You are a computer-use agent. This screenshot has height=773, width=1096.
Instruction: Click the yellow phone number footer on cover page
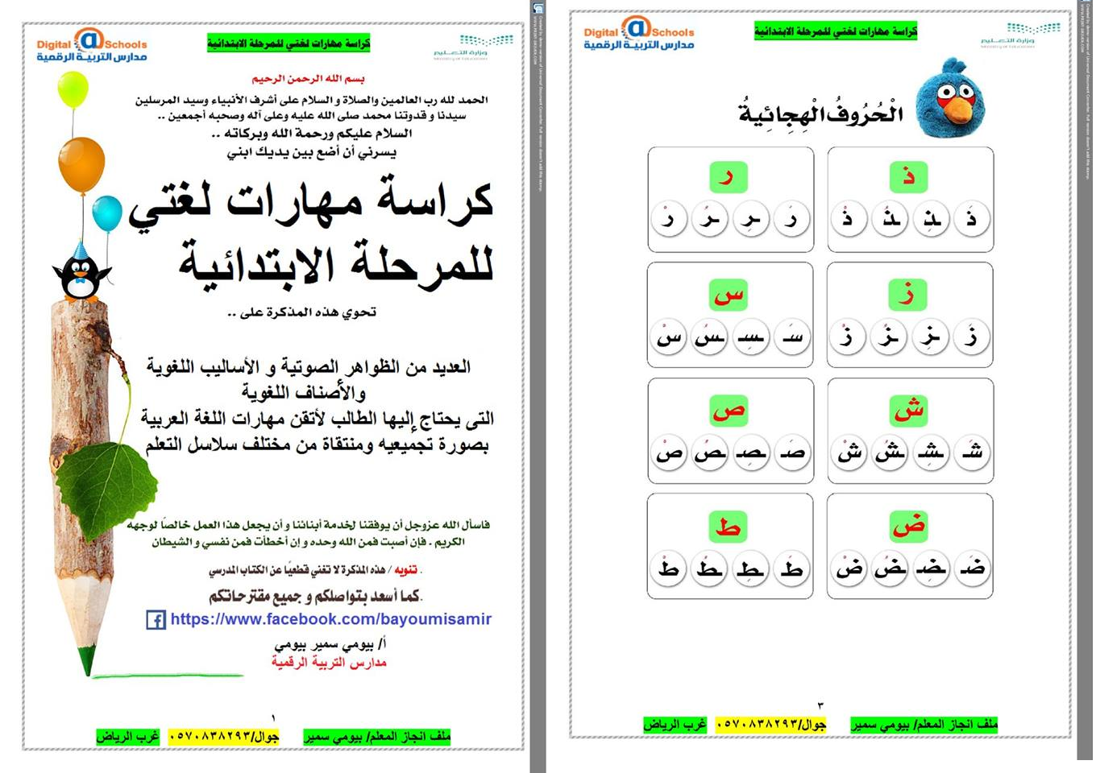point(224,737)
